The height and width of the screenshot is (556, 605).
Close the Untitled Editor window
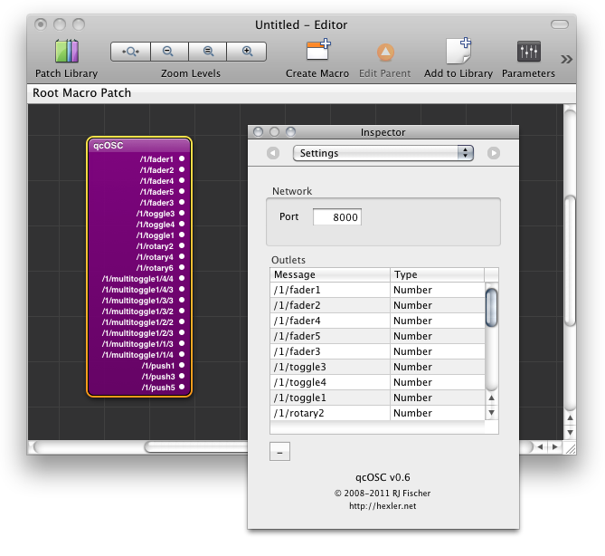point(40,24)
